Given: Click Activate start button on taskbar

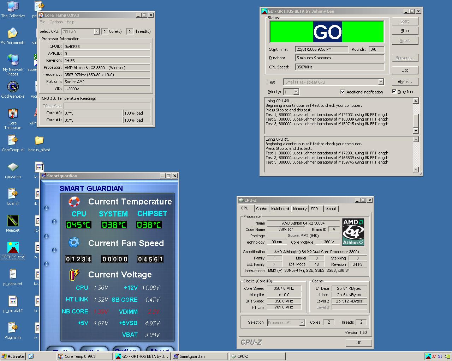Looking at the screenshot, I should click(13, 356).
